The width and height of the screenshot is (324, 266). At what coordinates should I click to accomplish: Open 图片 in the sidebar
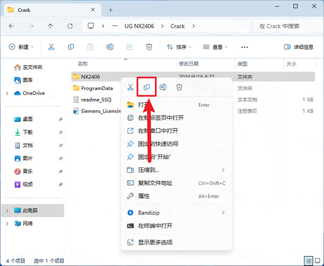coord(23,159)
